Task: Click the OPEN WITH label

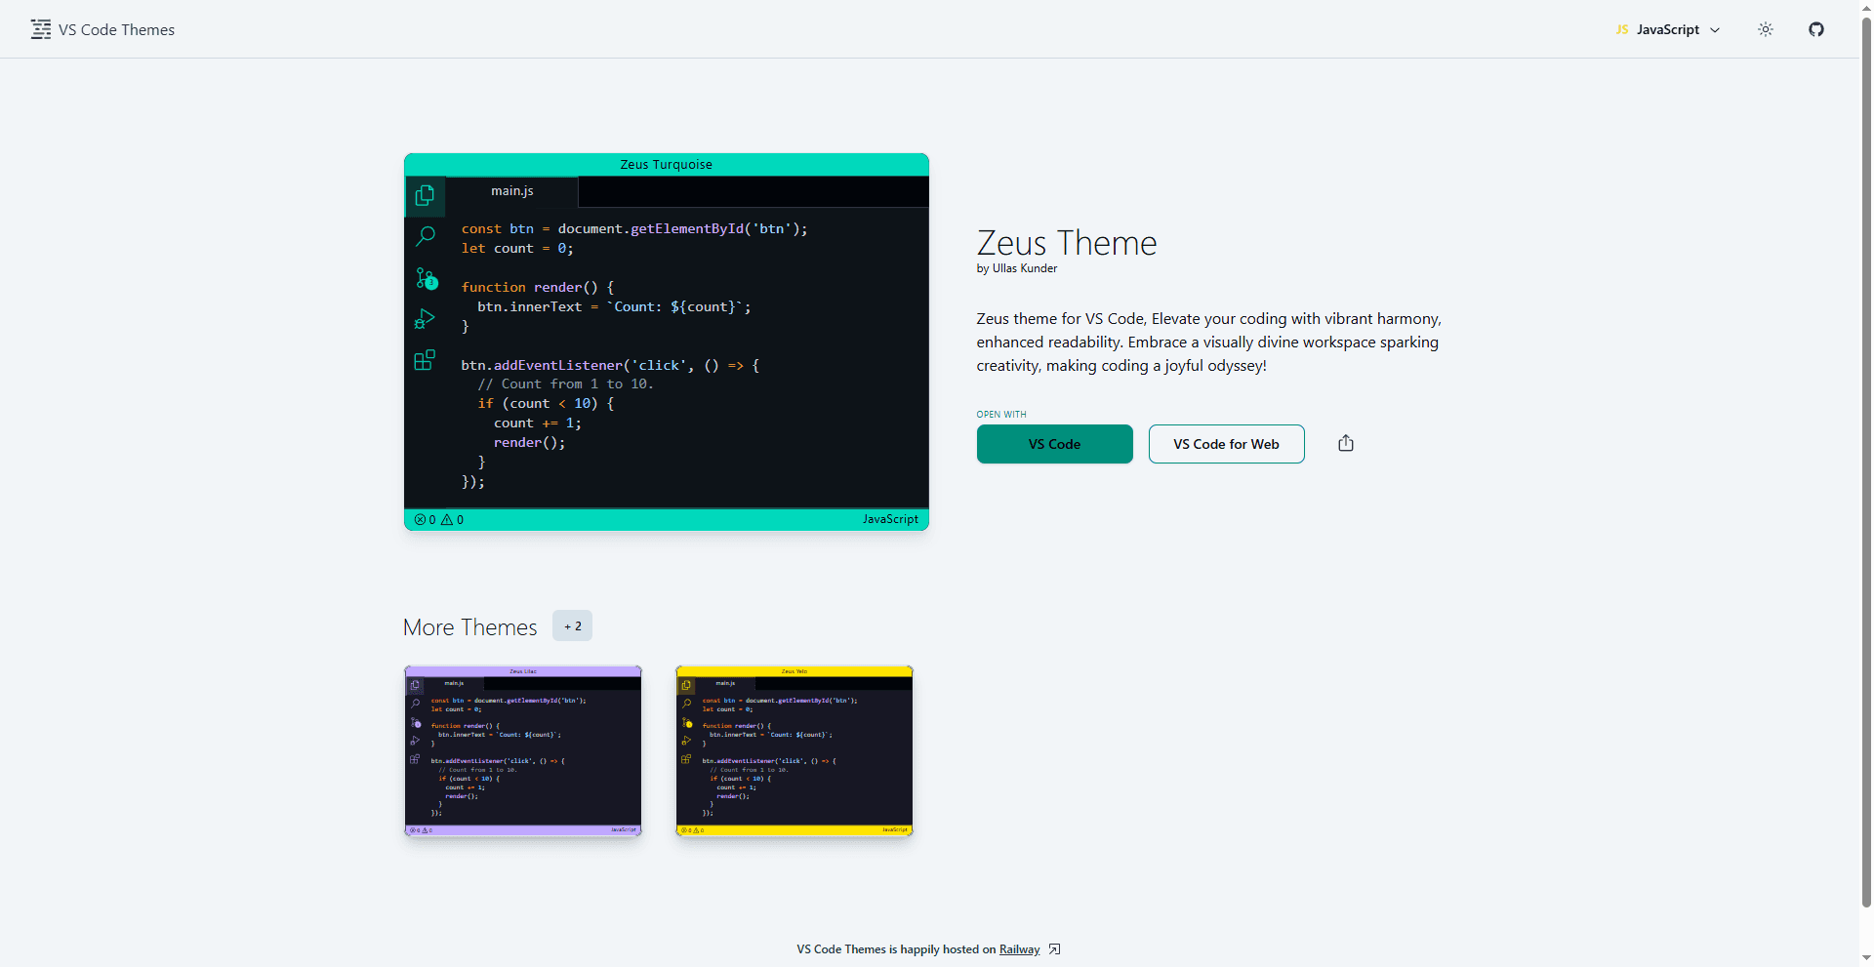Action: [1001, 415]
